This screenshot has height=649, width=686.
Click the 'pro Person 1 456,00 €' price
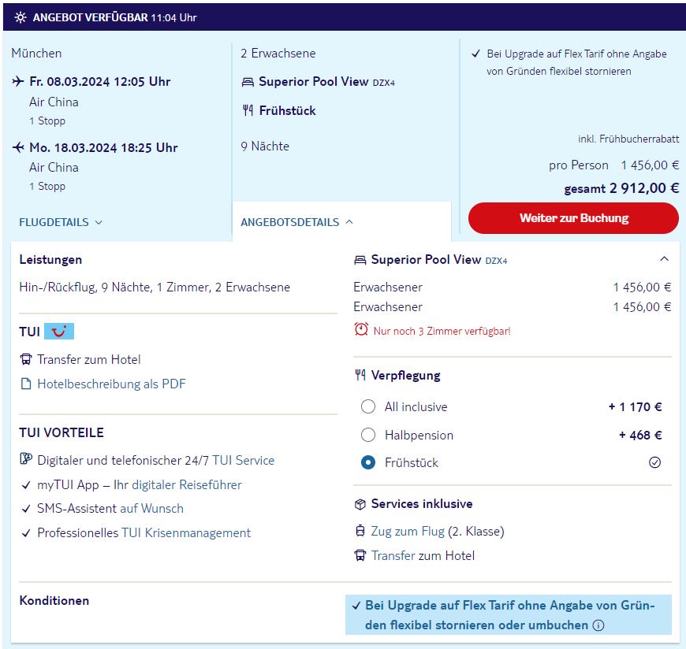tap(613, 165)
